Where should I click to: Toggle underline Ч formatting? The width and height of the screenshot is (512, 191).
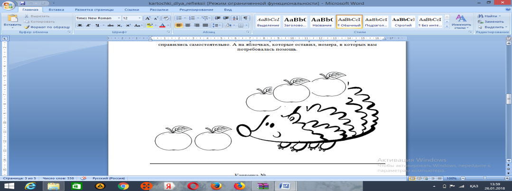(97, 26)
